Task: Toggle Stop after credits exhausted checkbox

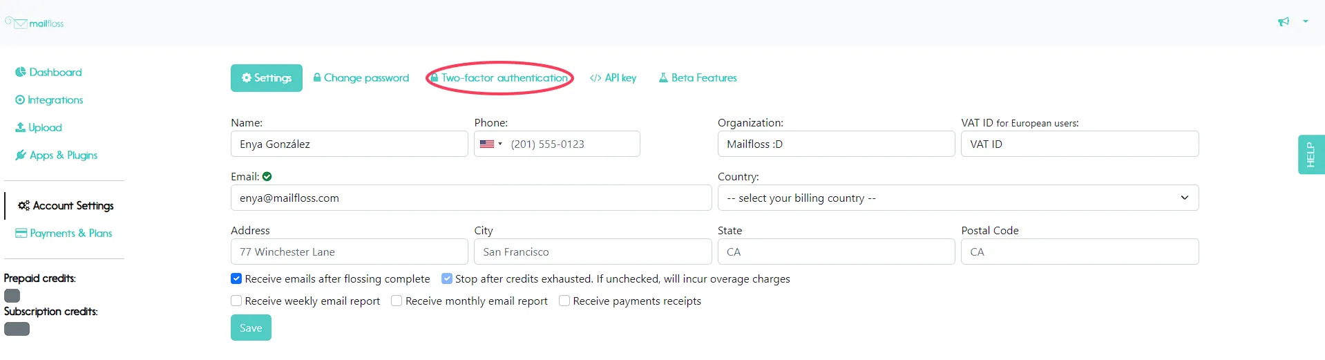Action: point(447,278)
